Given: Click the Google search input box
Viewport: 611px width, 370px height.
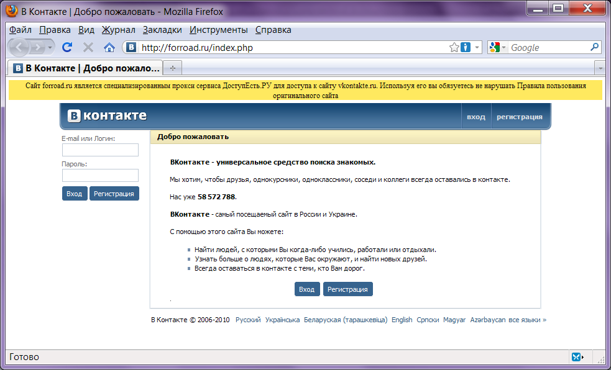Looking at the screenshot, I should 549,47.
